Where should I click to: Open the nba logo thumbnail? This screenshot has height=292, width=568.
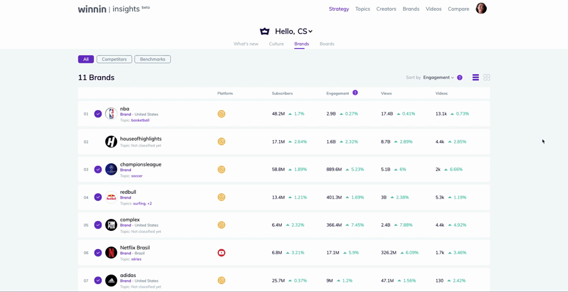coord(111,114)
